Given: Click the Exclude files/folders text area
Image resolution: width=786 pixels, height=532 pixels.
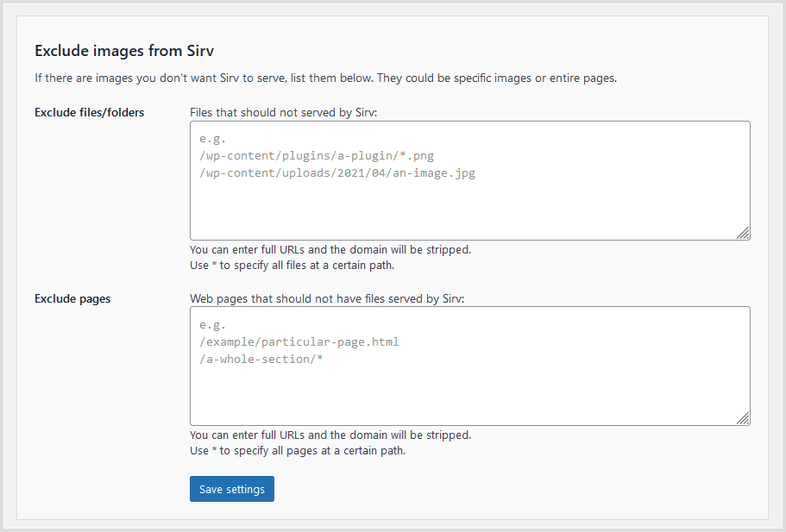Looking at the screenshot, I should click(469, 180).
